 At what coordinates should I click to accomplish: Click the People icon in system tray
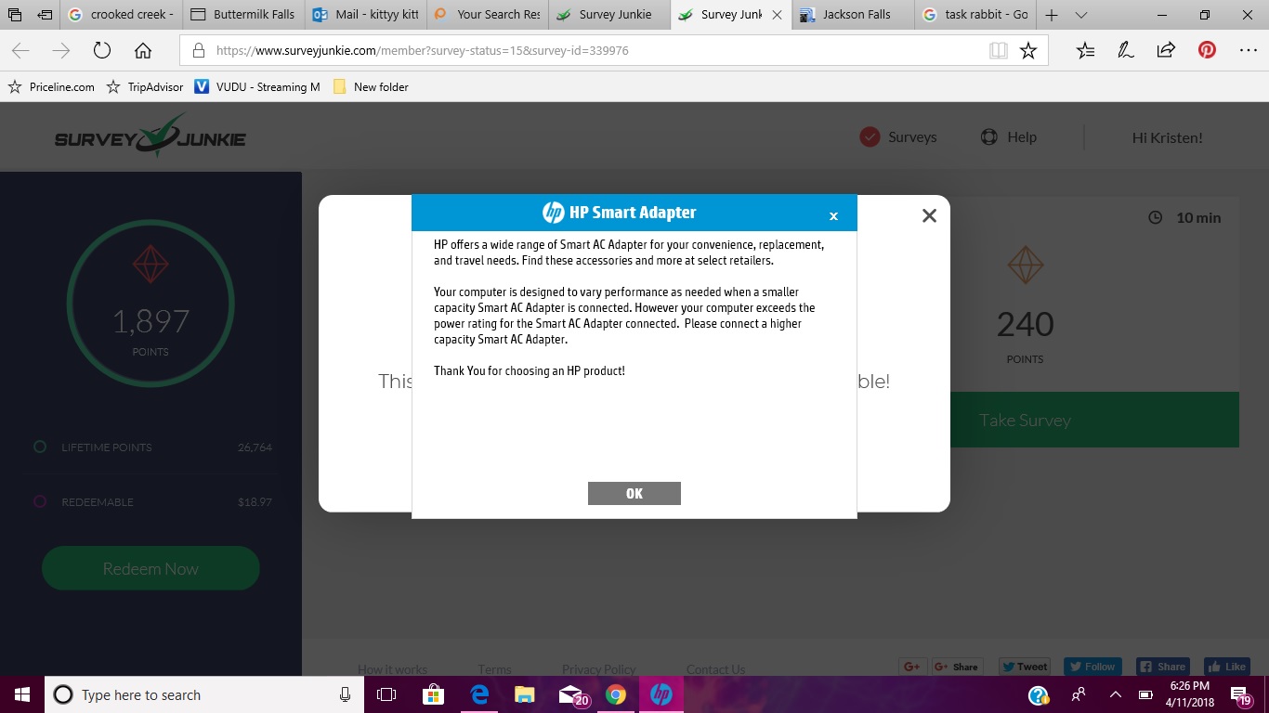click(x=1079, y=694)
